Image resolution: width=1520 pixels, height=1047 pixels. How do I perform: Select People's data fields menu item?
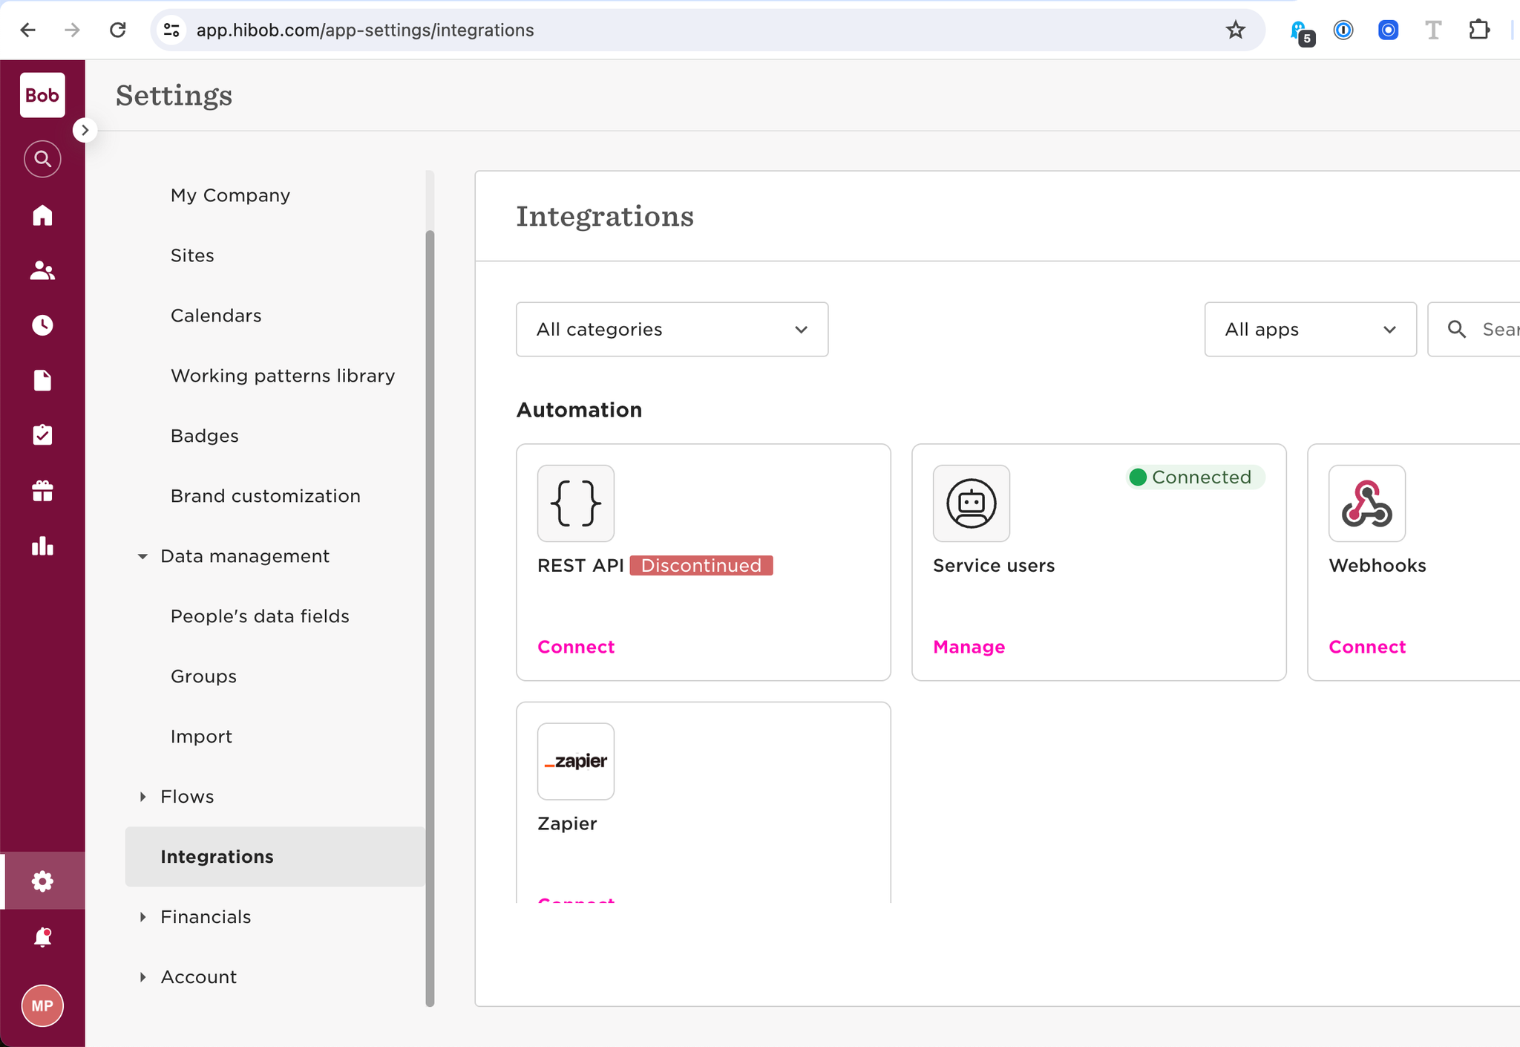pyautogui.click(x=260, y=616)
